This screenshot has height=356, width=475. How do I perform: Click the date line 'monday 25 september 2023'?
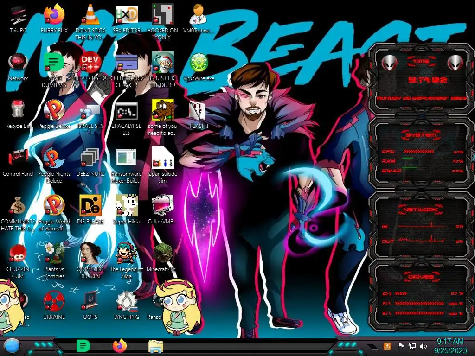421,98
